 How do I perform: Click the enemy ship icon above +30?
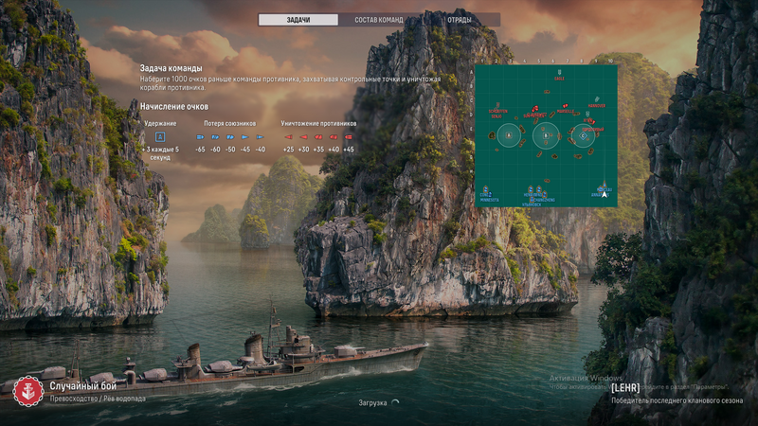coord(303,137)
